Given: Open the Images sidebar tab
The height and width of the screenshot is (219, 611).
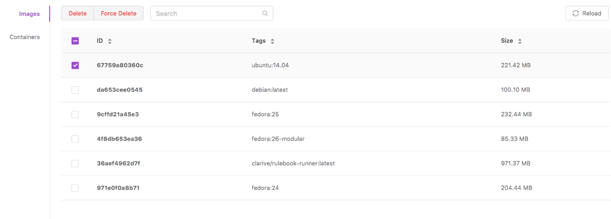Looking at the screenshot, I should pos(29,14).
